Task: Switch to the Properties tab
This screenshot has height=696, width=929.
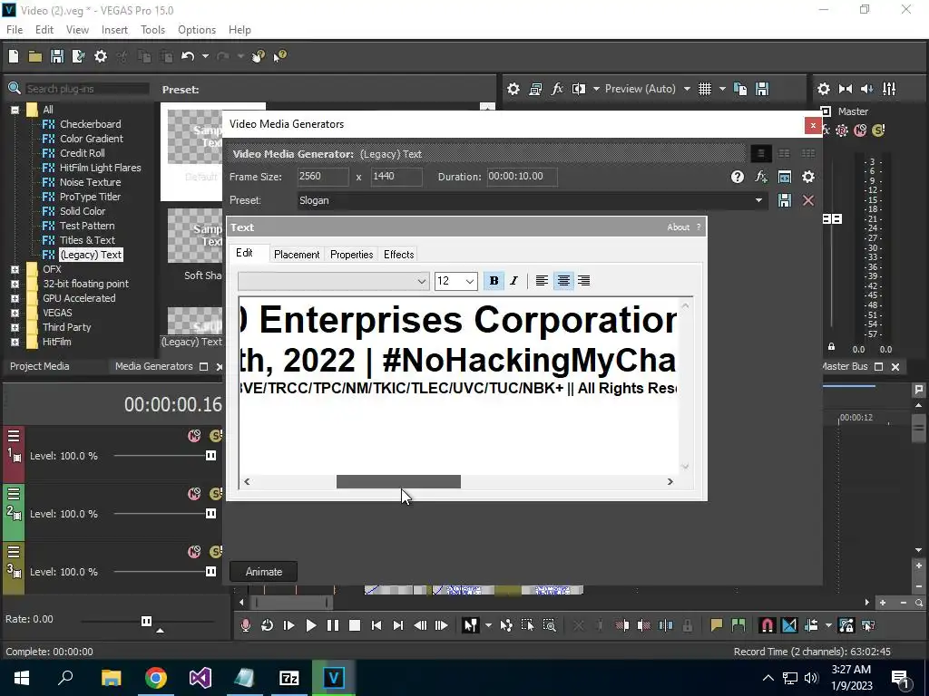Action: point(351,255)
